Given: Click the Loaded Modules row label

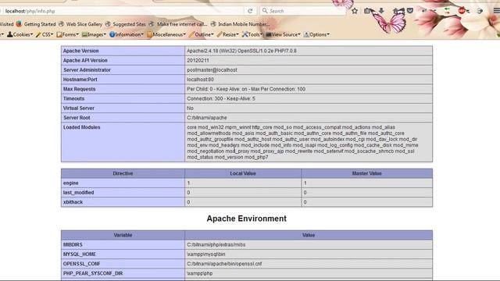Looking at the screenshot, I should tap(81, 127).
